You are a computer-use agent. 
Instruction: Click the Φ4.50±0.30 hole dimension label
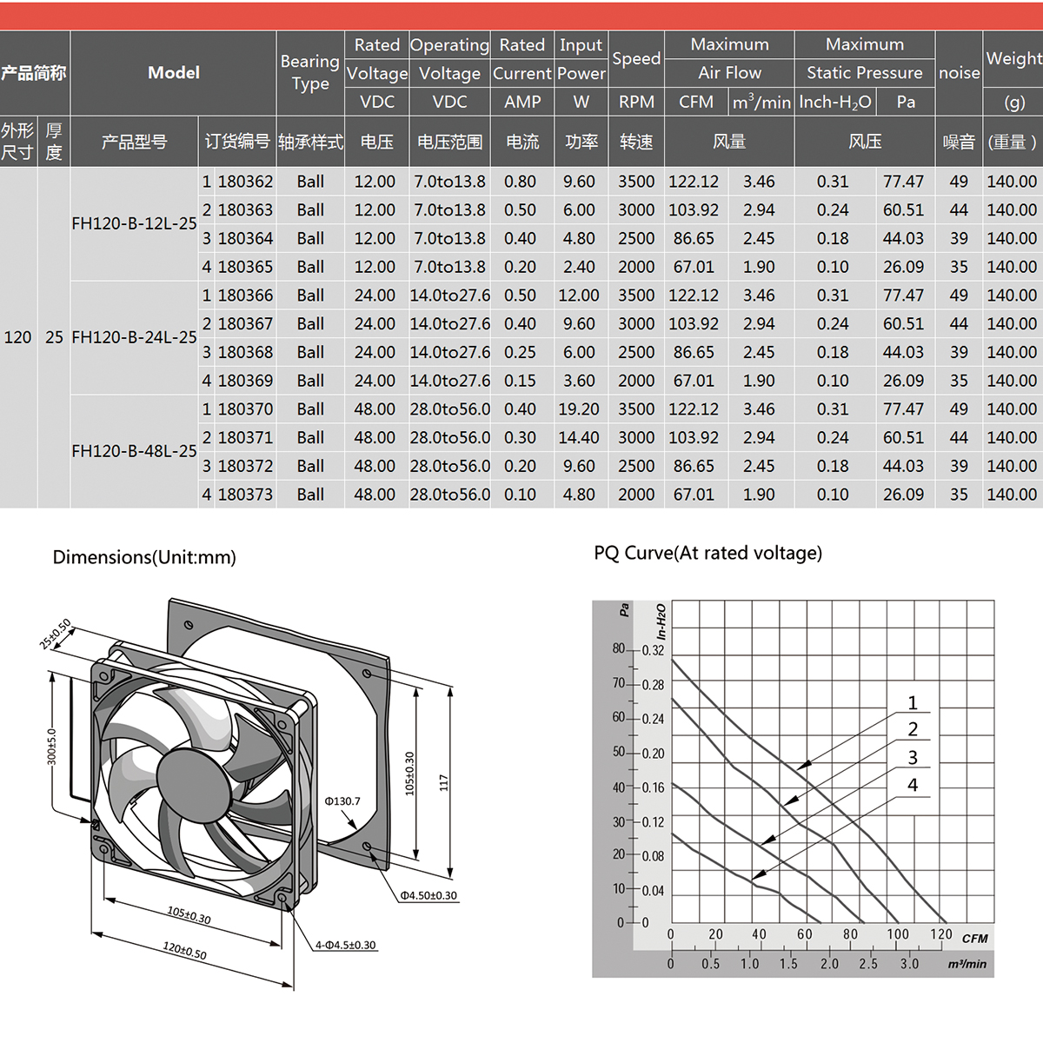point(428,895)
